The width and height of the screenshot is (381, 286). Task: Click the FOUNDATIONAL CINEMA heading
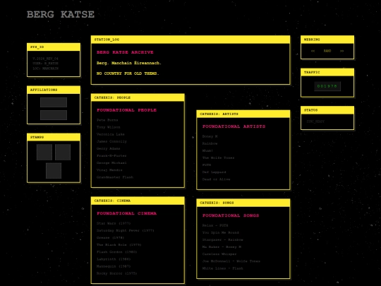pos(126,213)
